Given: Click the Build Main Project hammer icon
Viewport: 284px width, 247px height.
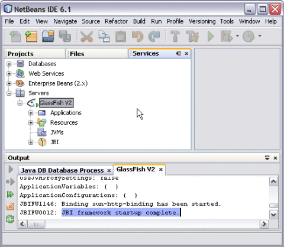Looking at the screenshot, I should pyautogui.click(x=175, y=36).
